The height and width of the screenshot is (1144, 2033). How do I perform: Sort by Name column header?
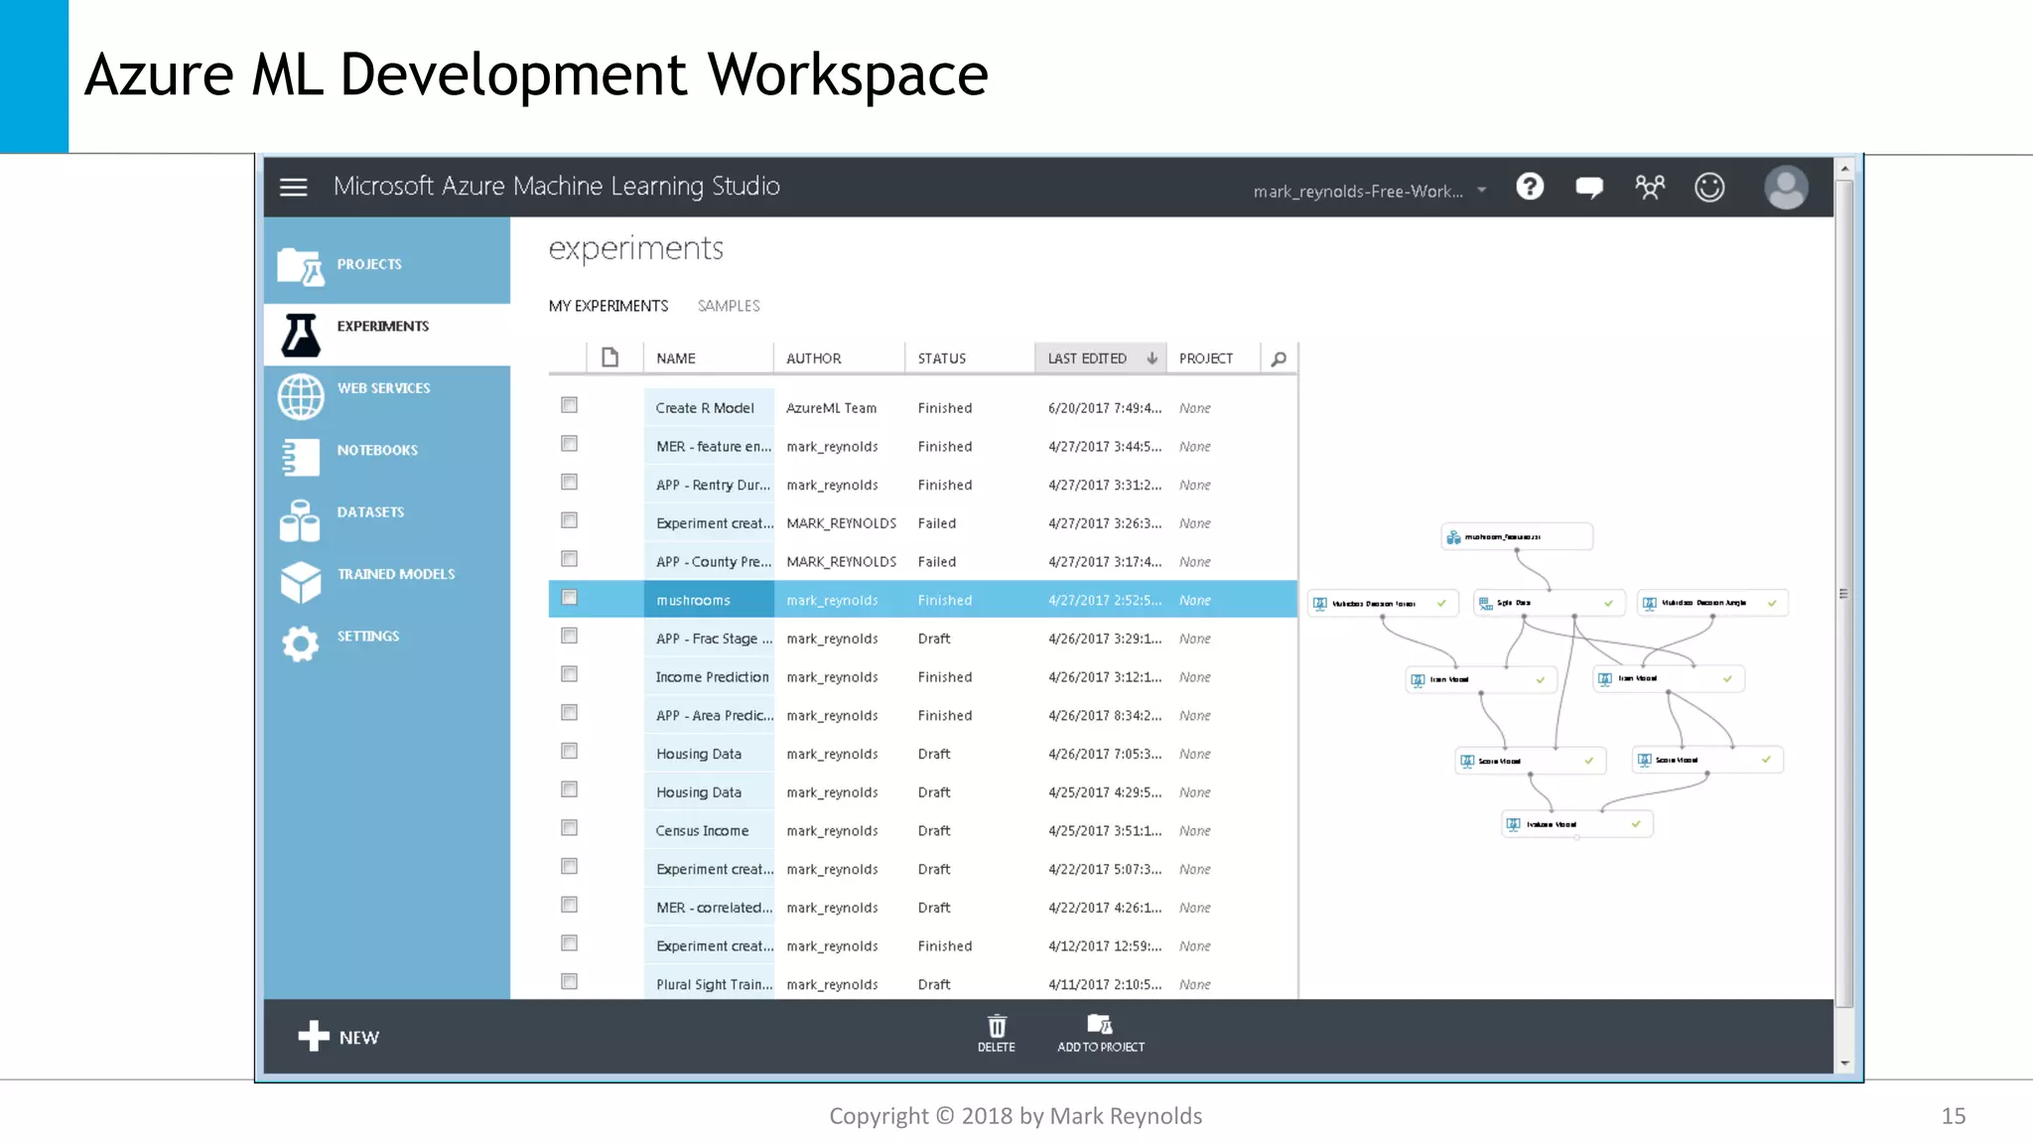[x=676, y=358]
